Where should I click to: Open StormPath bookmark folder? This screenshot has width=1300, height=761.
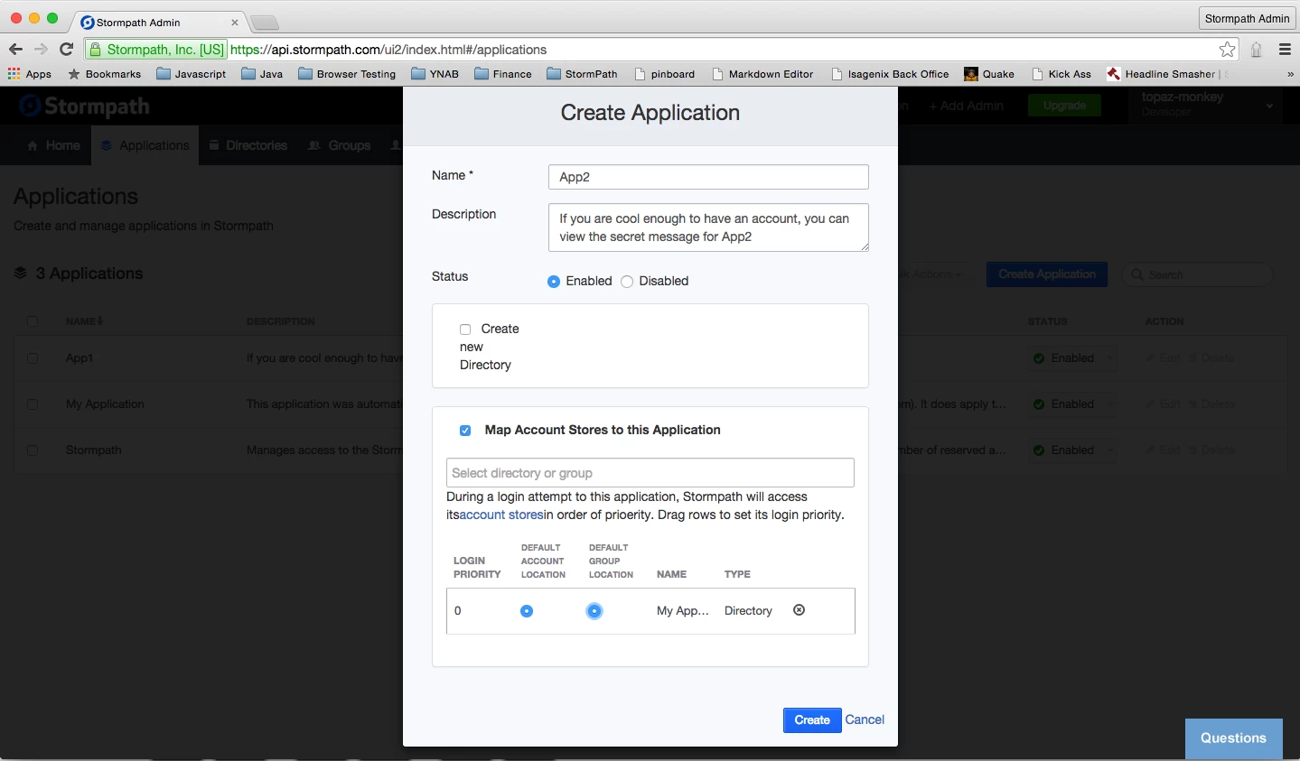582,74
